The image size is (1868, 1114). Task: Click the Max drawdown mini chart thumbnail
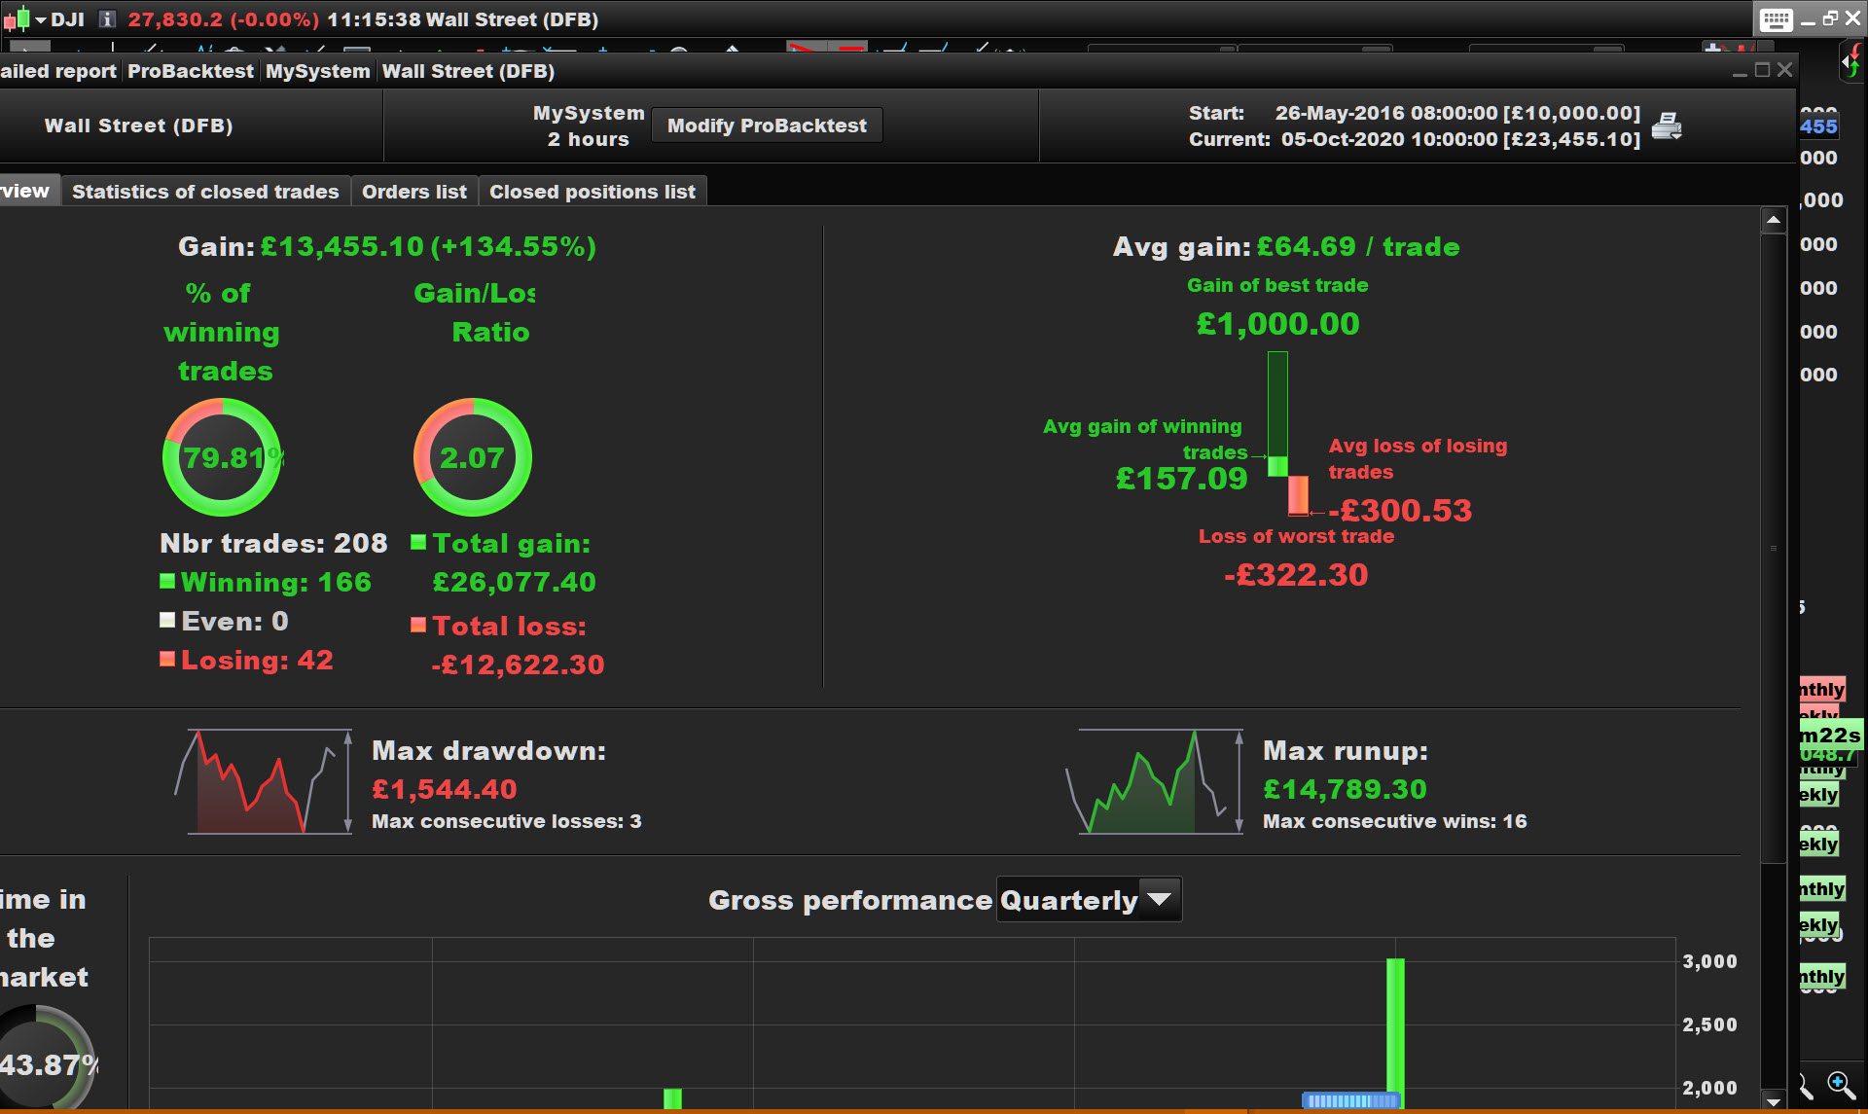pos(264,782)
